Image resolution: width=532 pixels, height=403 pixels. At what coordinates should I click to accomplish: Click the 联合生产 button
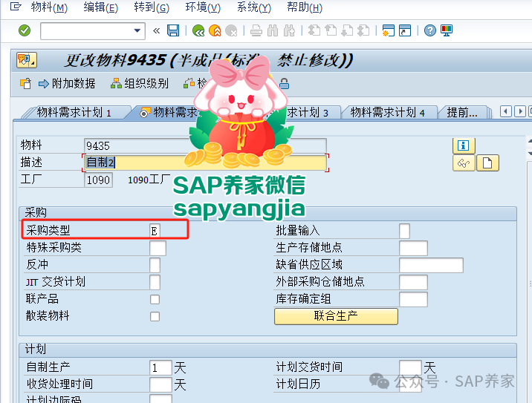(336, 316)
